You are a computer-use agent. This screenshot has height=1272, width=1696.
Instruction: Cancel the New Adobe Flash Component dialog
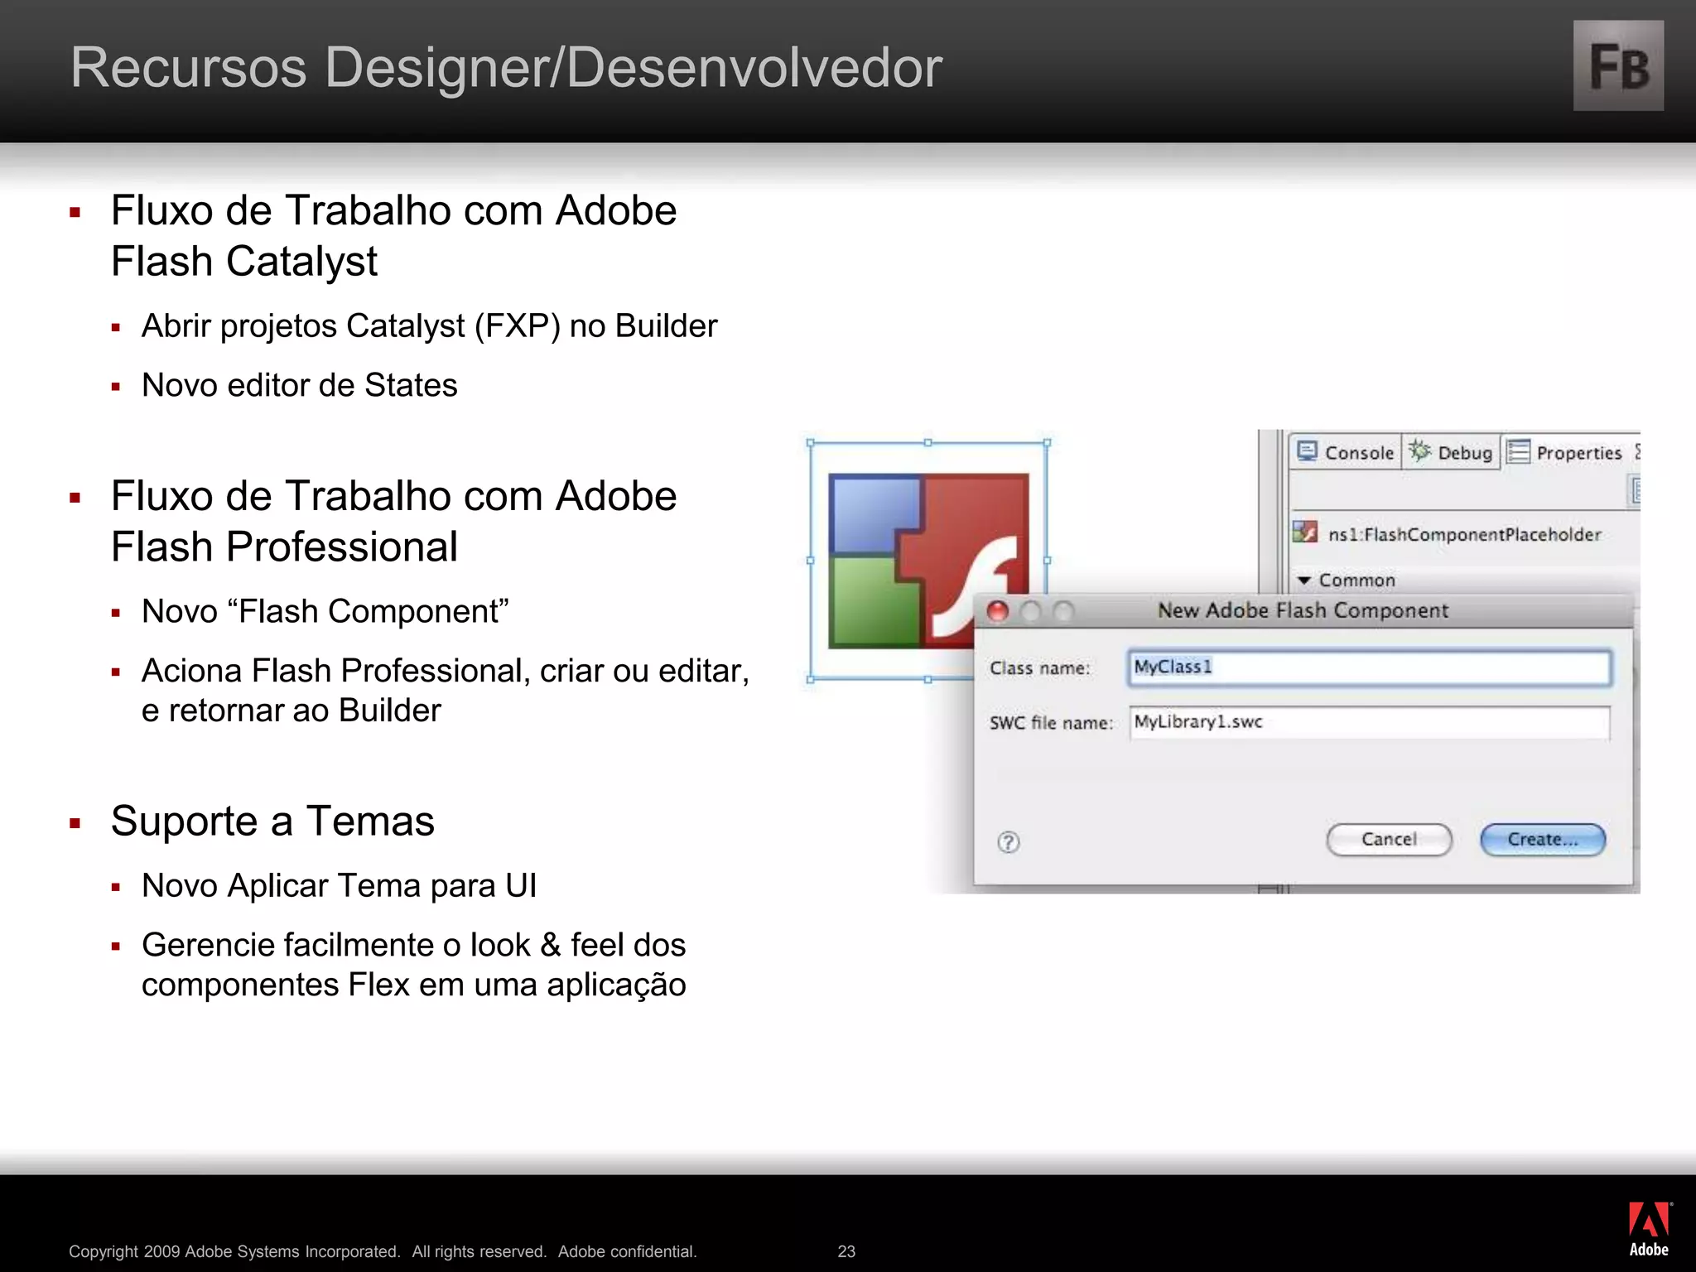click(1389, 839)
